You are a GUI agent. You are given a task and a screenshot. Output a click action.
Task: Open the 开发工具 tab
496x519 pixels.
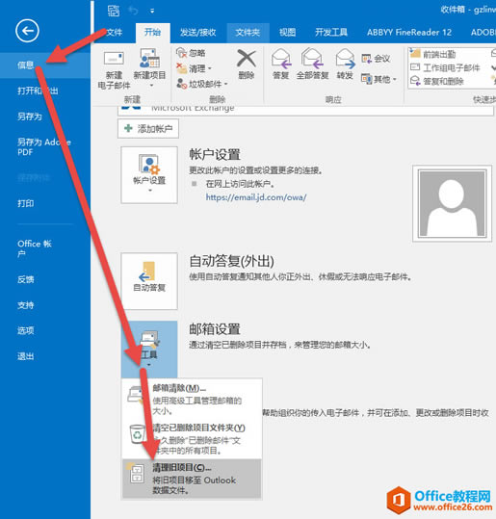(x=331, y=33)
